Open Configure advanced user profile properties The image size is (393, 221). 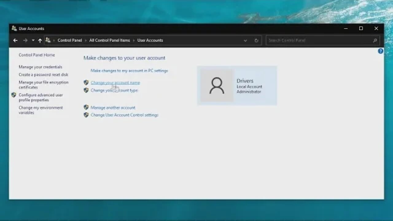[41, 97]
